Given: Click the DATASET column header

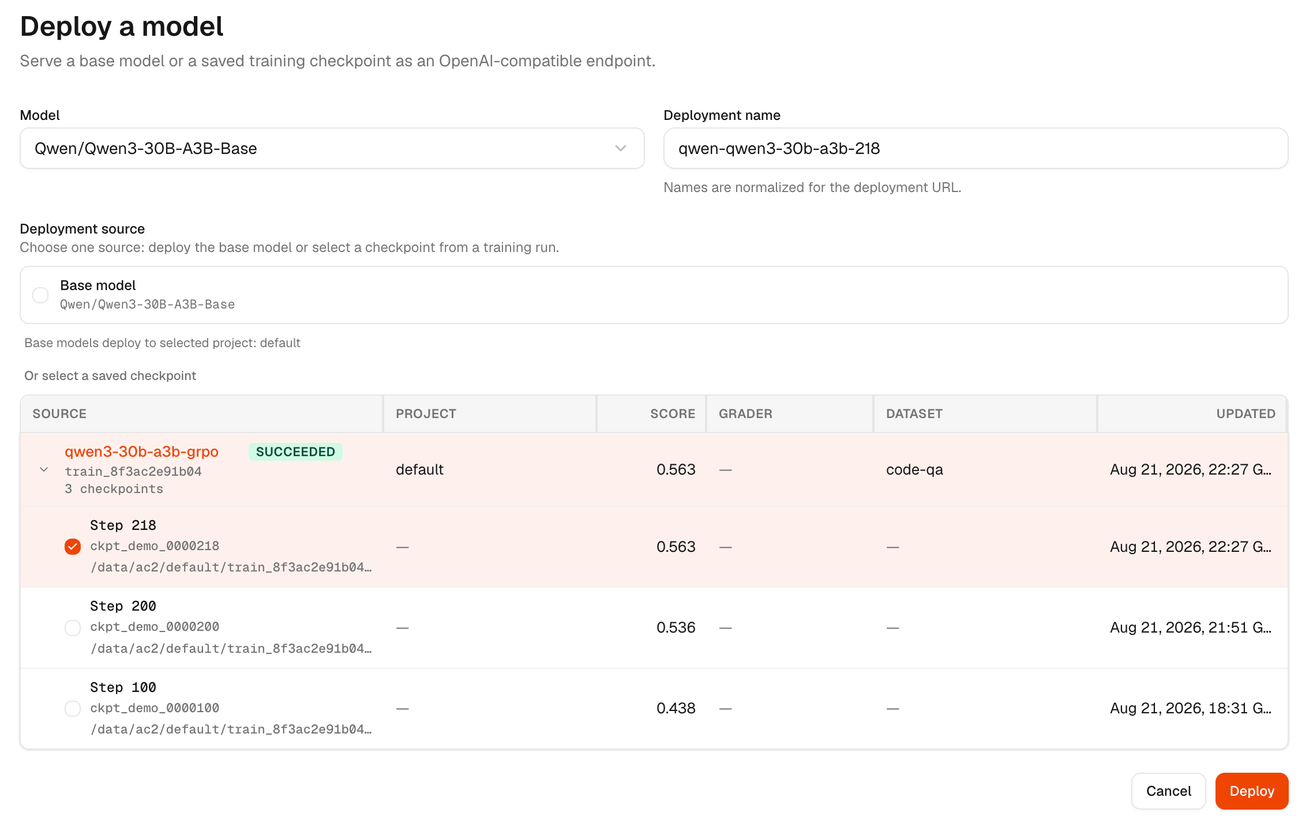Looking at the screenshot, I should (x=914, y=413).
